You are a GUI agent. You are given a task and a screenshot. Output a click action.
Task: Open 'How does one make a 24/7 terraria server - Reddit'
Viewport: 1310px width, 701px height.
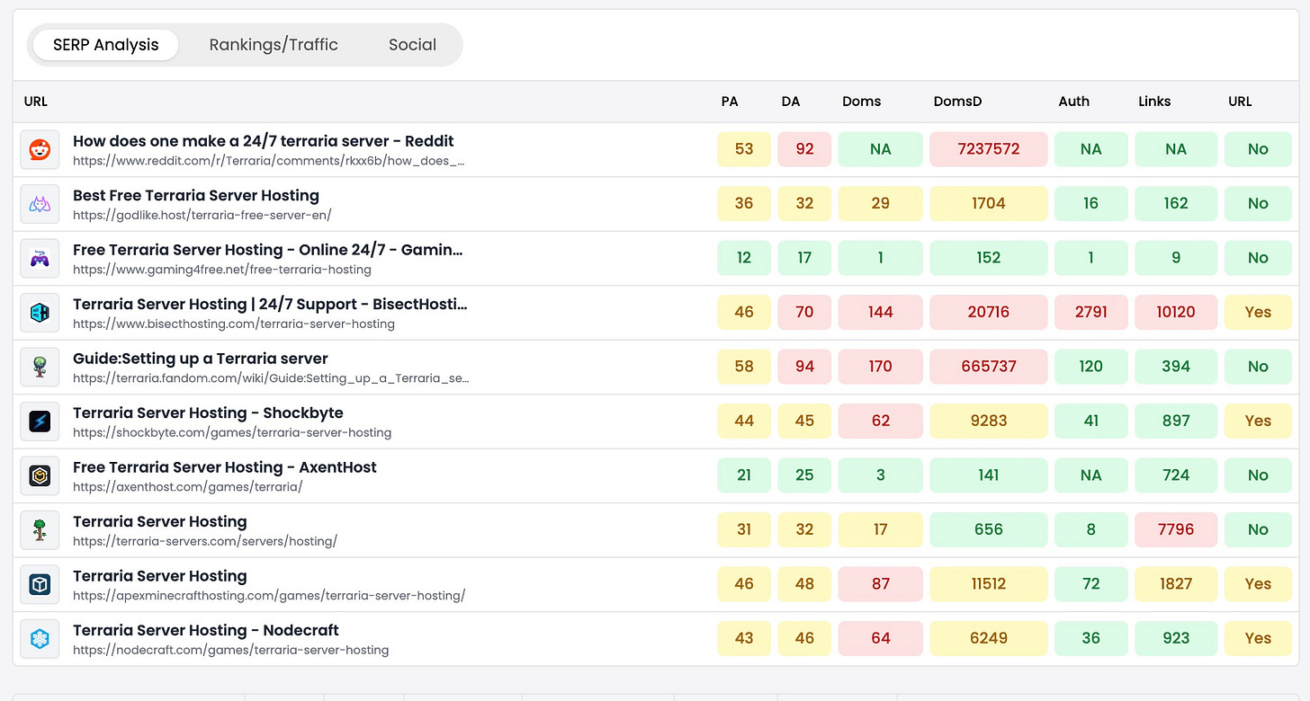(x=263, y=141)
